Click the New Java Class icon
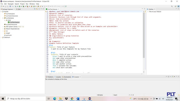 [34, 6]
